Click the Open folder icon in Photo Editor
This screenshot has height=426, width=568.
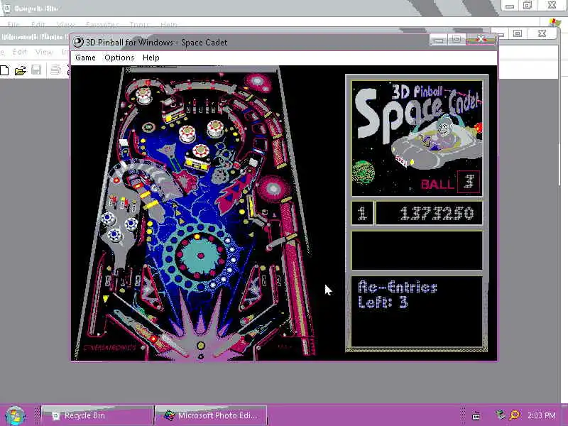(21, 70)
